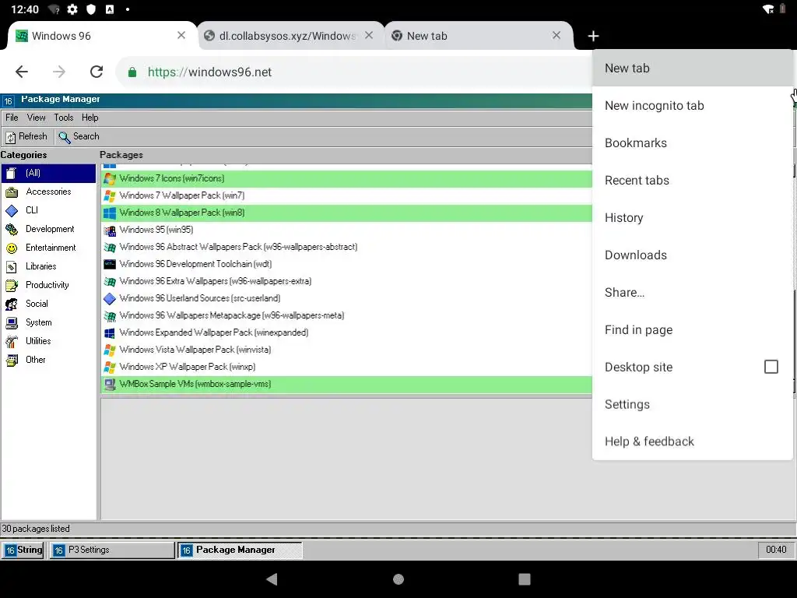Click the Utilities tools icon
This screenshot has height=598, width=797.
11,341
